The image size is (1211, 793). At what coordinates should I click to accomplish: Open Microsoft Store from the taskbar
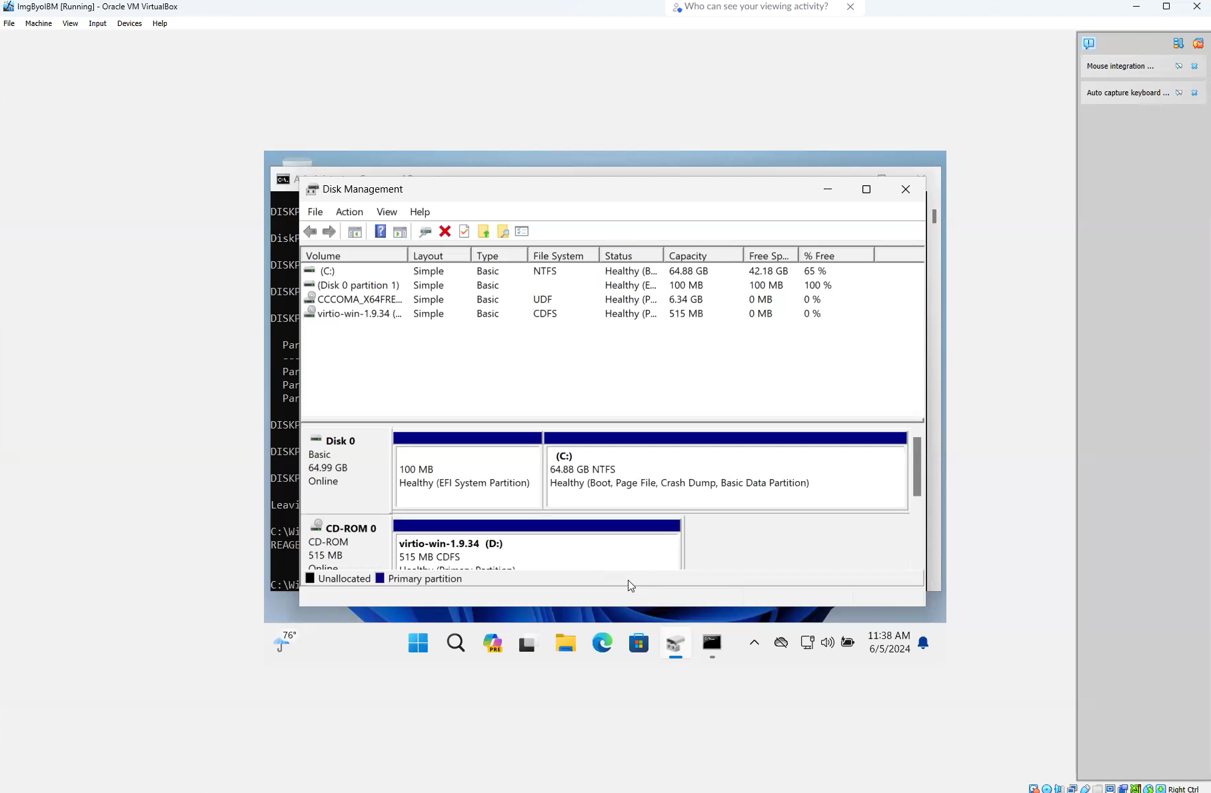[x=639, y=643]
